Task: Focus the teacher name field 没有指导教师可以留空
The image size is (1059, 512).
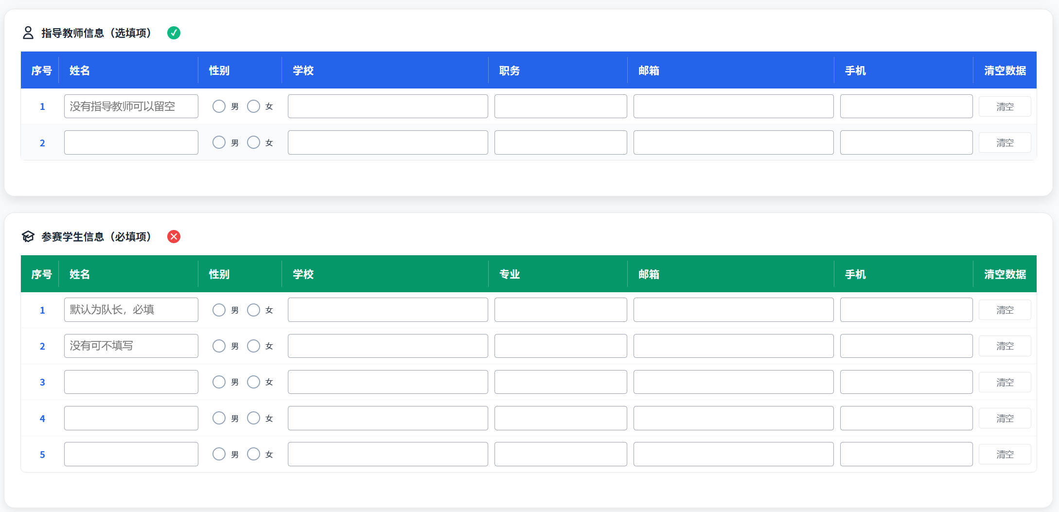Action: point(131,106)
